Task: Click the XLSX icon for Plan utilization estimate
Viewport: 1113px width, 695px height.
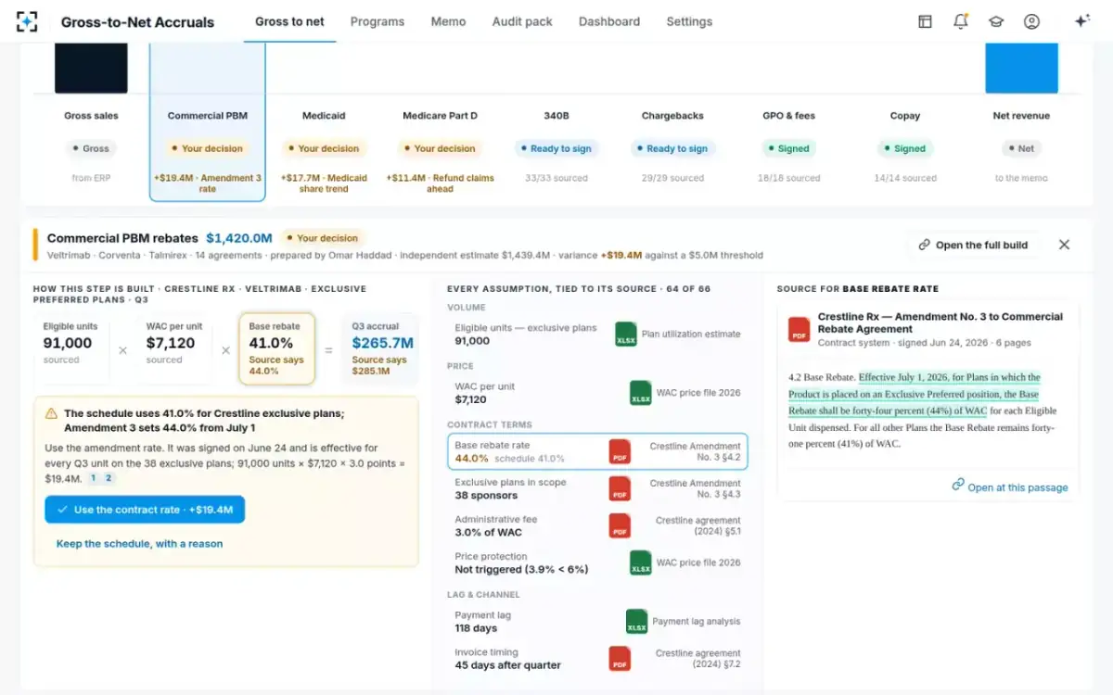Action: 626,335
